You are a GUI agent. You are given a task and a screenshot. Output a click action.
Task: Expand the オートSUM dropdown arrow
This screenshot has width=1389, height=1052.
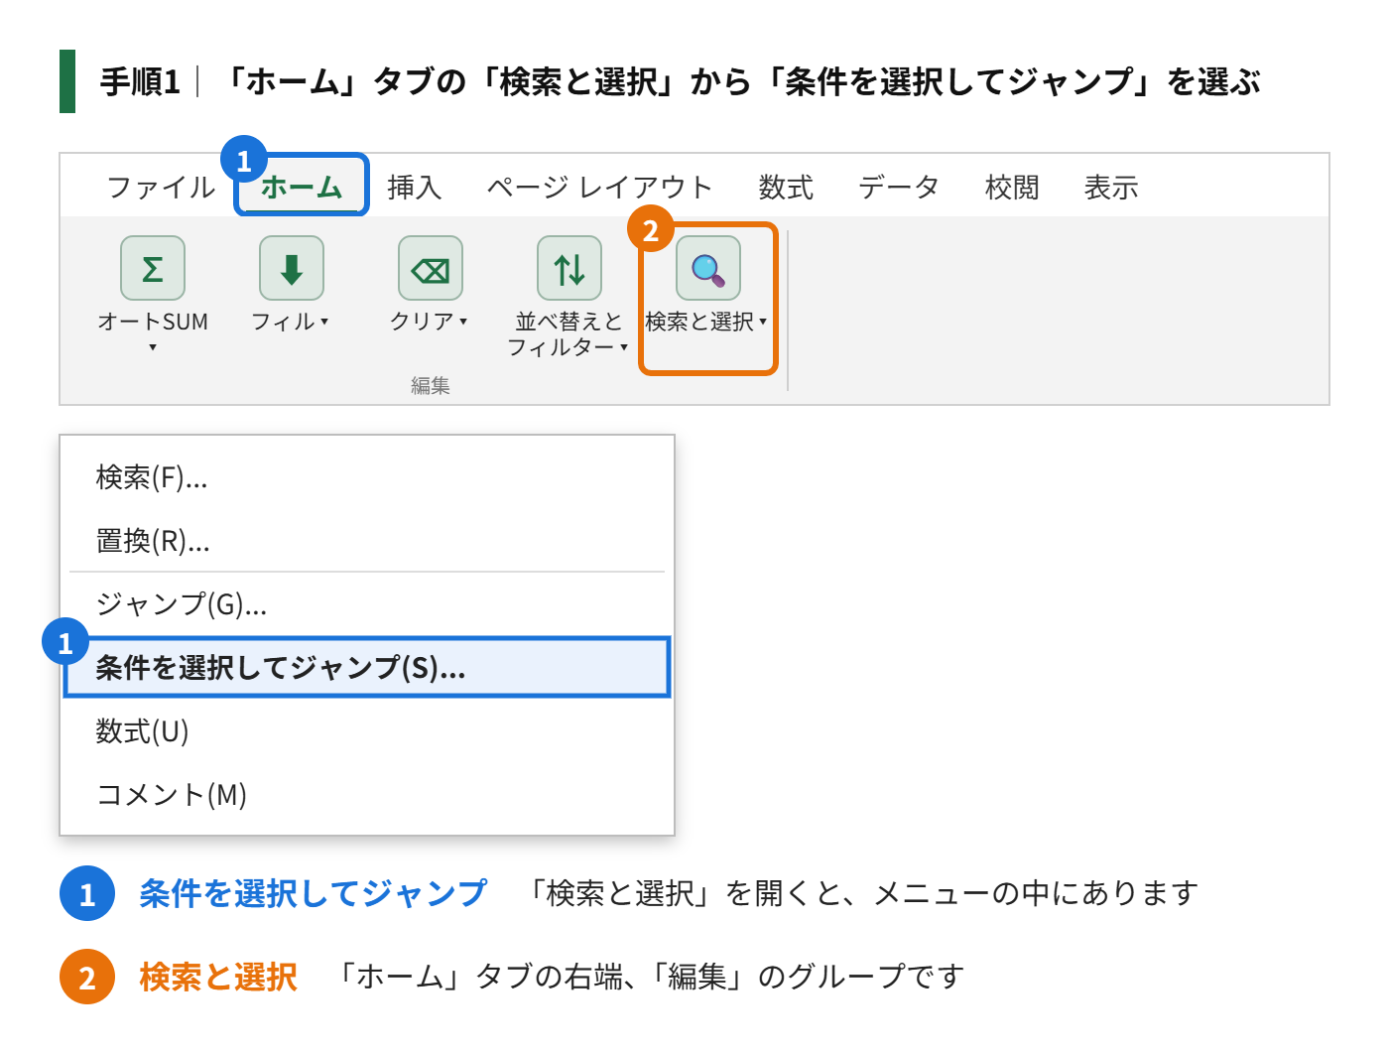pos(153,347)
